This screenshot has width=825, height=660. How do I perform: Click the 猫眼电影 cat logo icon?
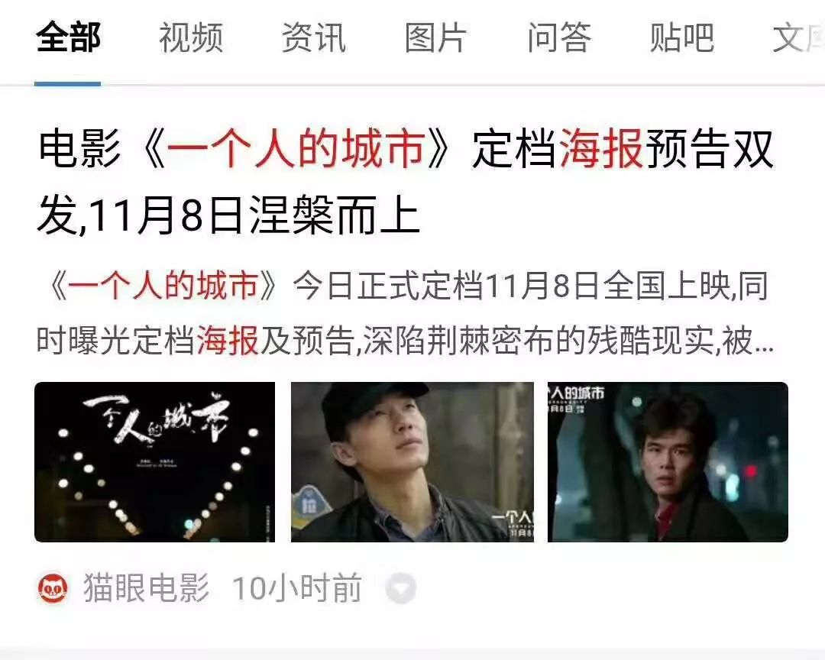(53, 588)
